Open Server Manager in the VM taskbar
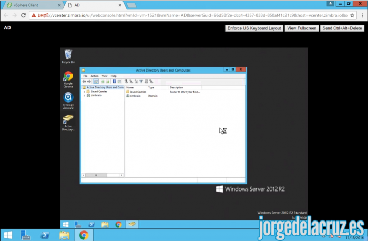The width and height of the screenshot is (368, 241). pyautogui.click(x=78, y=225)
